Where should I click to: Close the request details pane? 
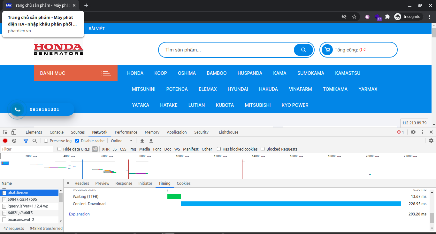point(68,183)
